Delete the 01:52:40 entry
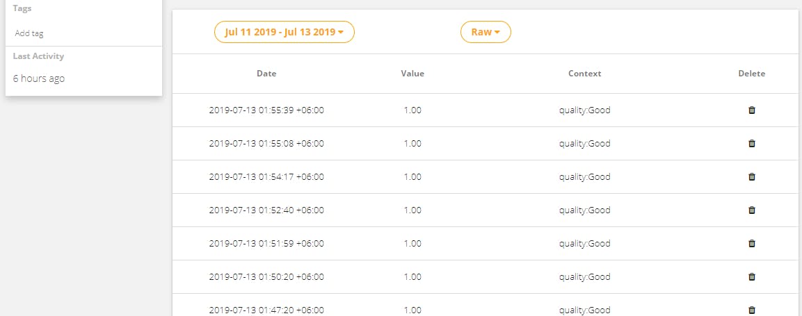 [x=751, y=210]
